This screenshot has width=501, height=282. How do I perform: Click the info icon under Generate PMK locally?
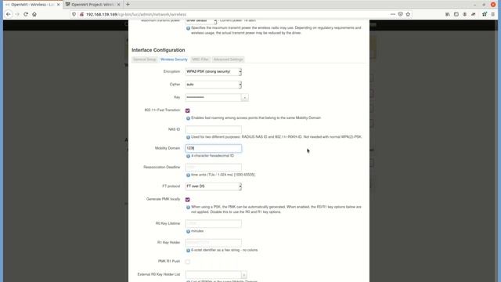(188, 208)
